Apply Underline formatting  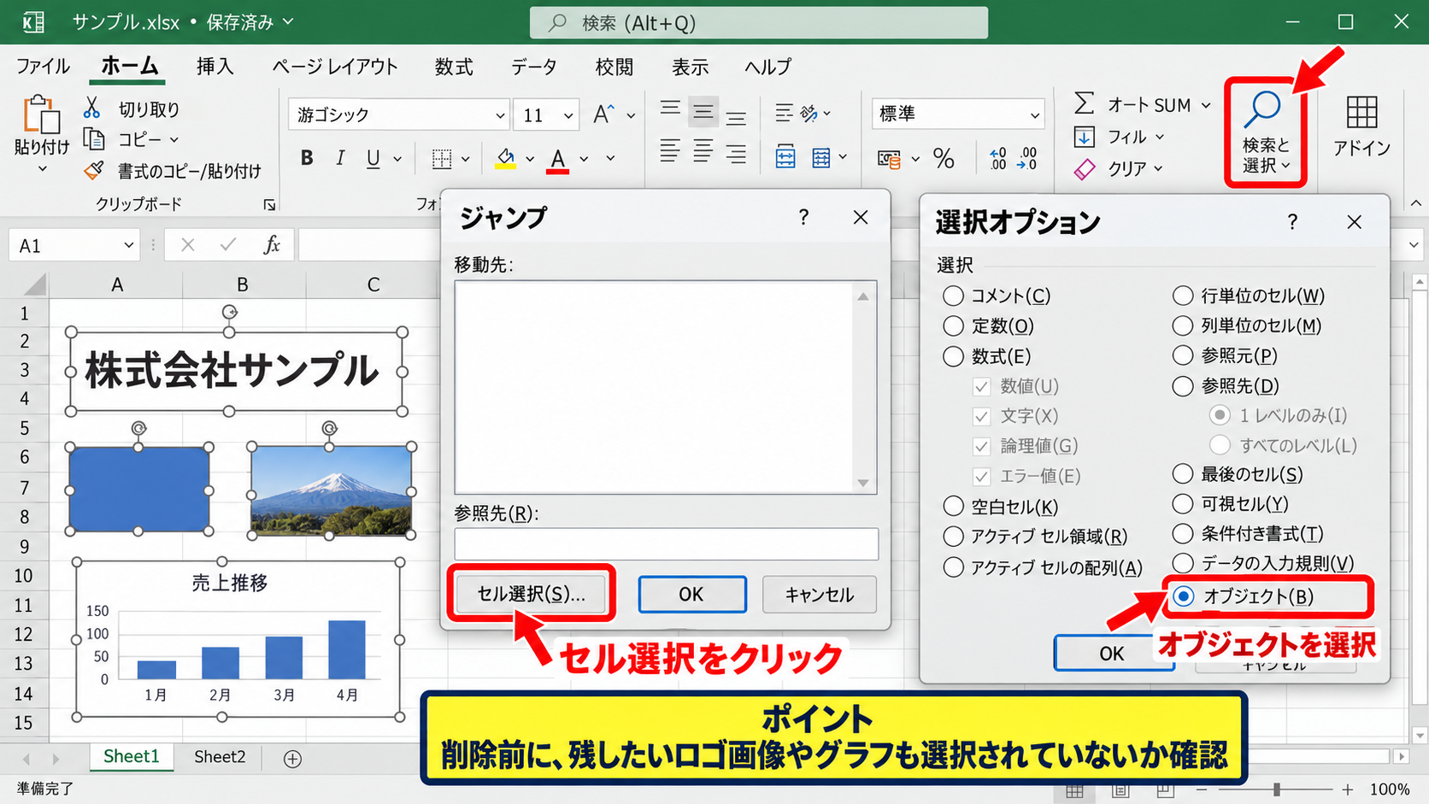click(x=373, y=158)
